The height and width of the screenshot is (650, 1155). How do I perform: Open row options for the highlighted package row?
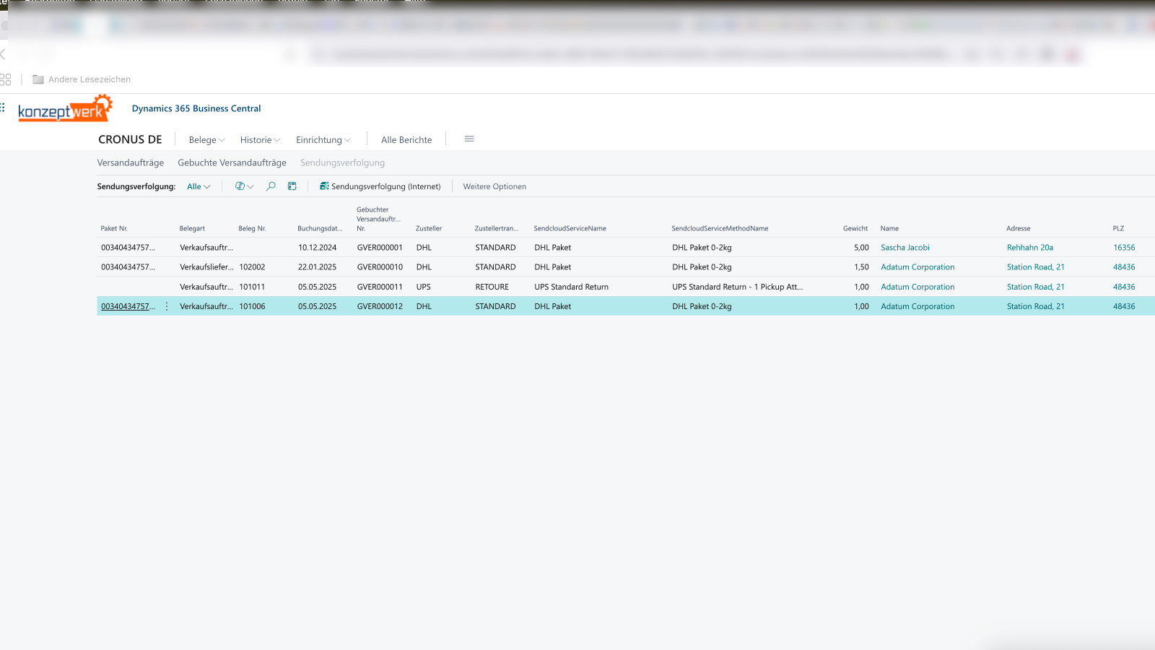coord(167,306)
